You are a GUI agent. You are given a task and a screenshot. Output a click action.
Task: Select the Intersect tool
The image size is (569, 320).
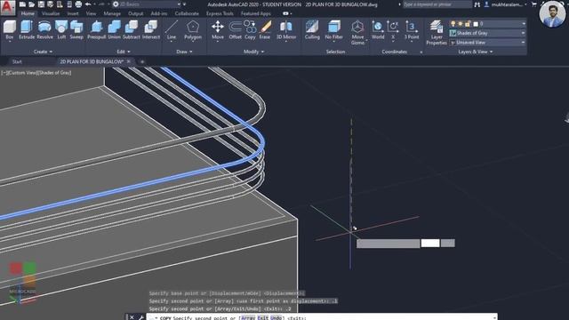[x=151, y=29]
